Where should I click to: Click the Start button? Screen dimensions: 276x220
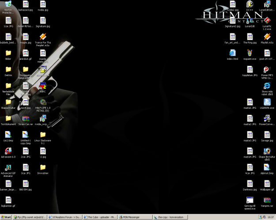coord(6,217)
